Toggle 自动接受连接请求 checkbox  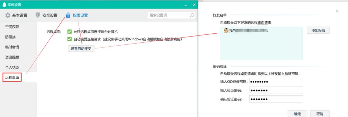click(x=69, y=39)
